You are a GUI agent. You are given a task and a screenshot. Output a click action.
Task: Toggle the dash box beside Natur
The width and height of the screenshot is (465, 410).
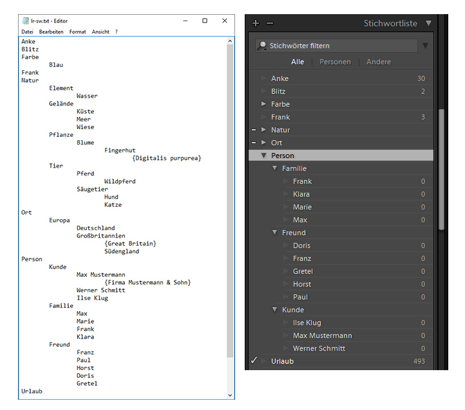point(254,130)
